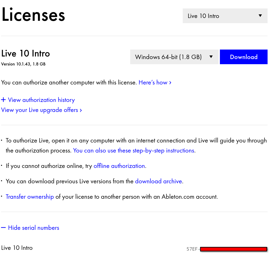The image size is (275, 257).
Task: Open View your Live upgrade offers link
Action: (x=41, y=110)
